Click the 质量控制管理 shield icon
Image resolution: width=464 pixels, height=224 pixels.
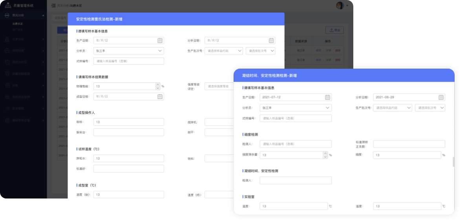coord(7,73)
